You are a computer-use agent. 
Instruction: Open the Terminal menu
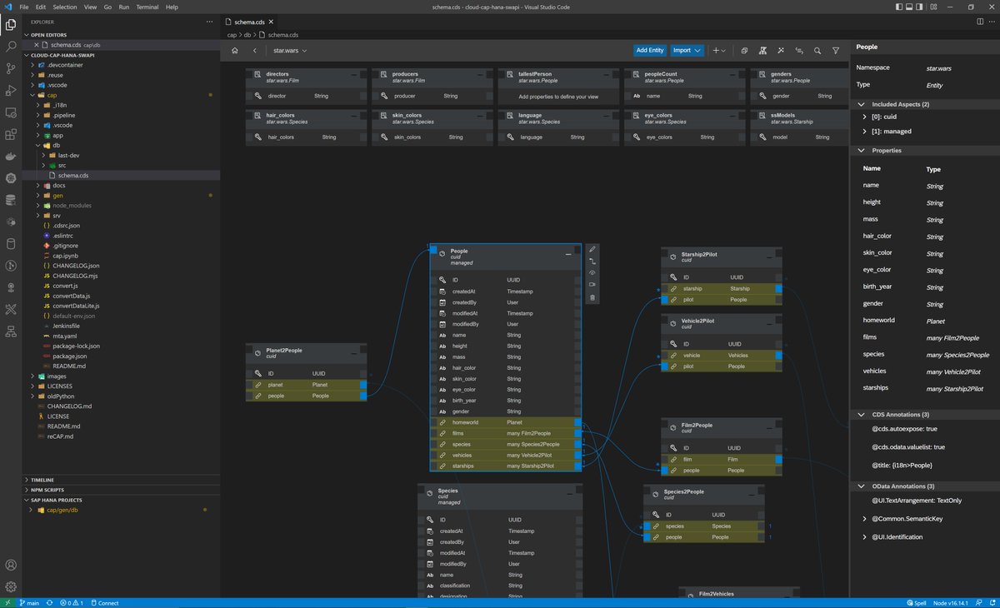[x=148, y=7]
